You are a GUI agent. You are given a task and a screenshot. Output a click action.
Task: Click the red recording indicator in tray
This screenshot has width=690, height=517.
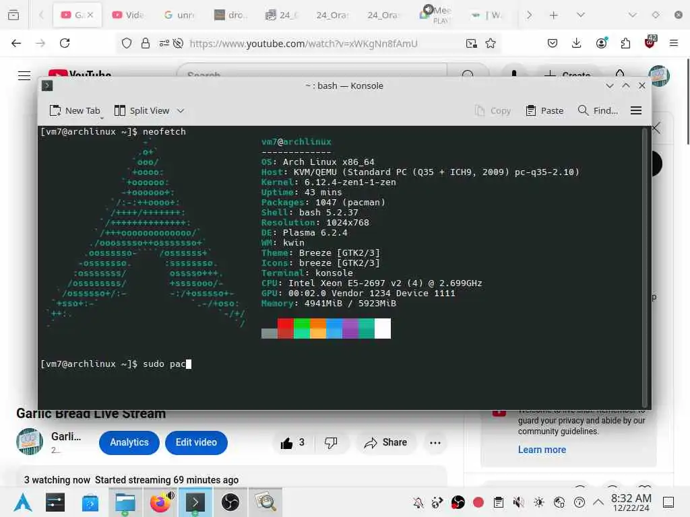point(478,502)
